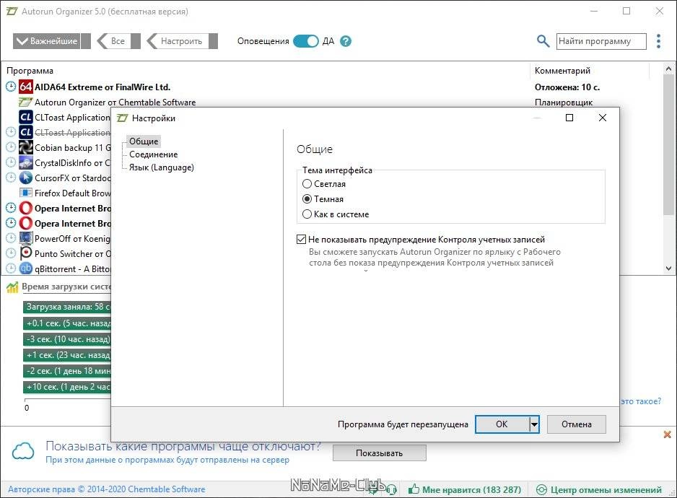The image size is (677, 498).
Task: Click the struck-through CLToast Application icon
Action: tap(25, 132)
